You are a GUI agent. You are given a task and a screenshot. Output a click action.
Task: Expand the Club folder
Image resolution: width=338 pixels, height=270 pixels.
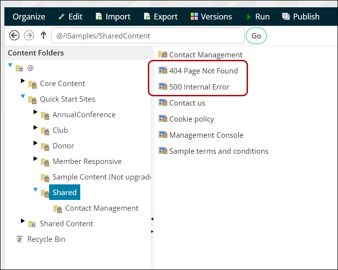point(36,127)
